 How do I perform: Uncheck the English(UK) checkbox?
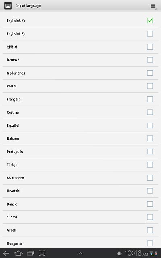coord(150,21)
